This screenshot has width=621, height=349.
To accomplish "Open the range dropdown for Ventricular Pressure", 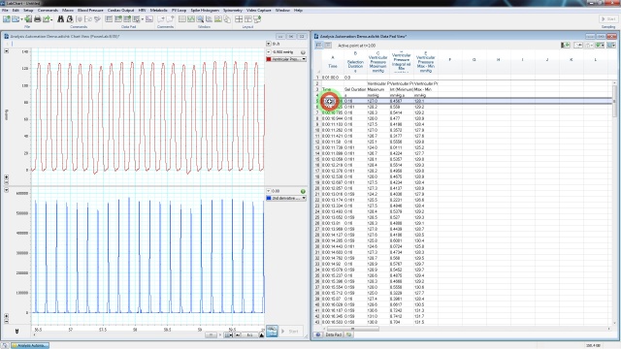I will 269,52.
